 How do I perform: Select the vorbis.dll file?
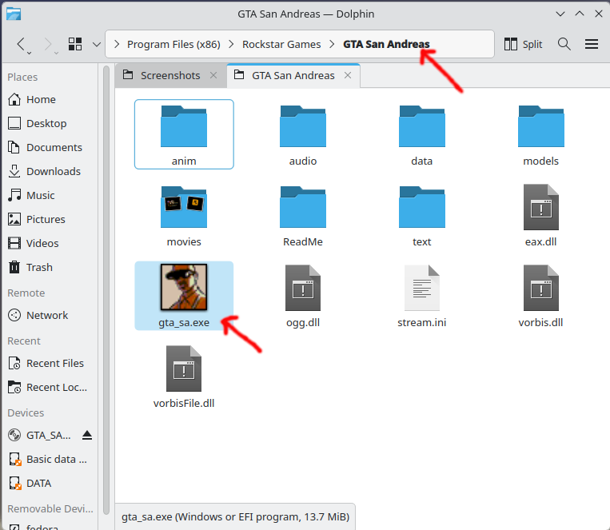pos(540,296)
